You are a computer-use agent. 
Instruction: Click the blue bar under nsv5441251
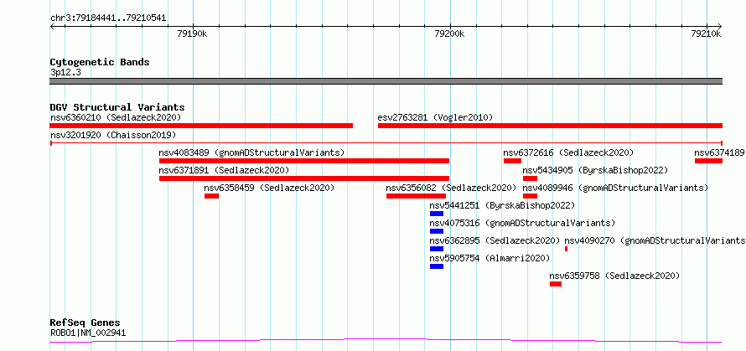click(437, 214)
